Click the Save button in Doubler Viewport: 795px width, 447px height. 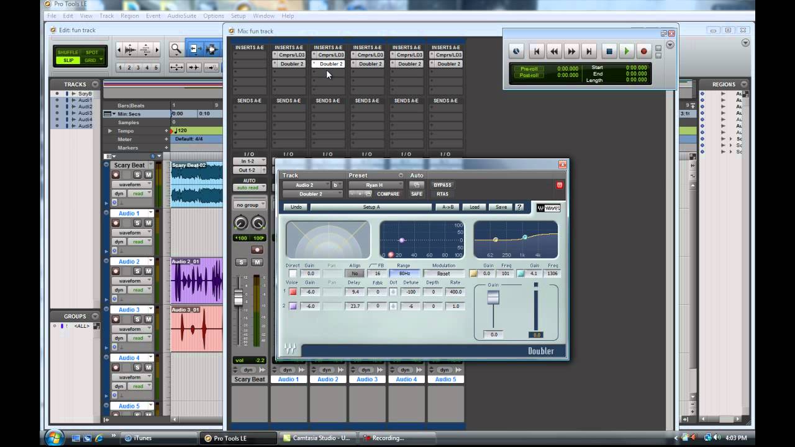pos(501,207)
